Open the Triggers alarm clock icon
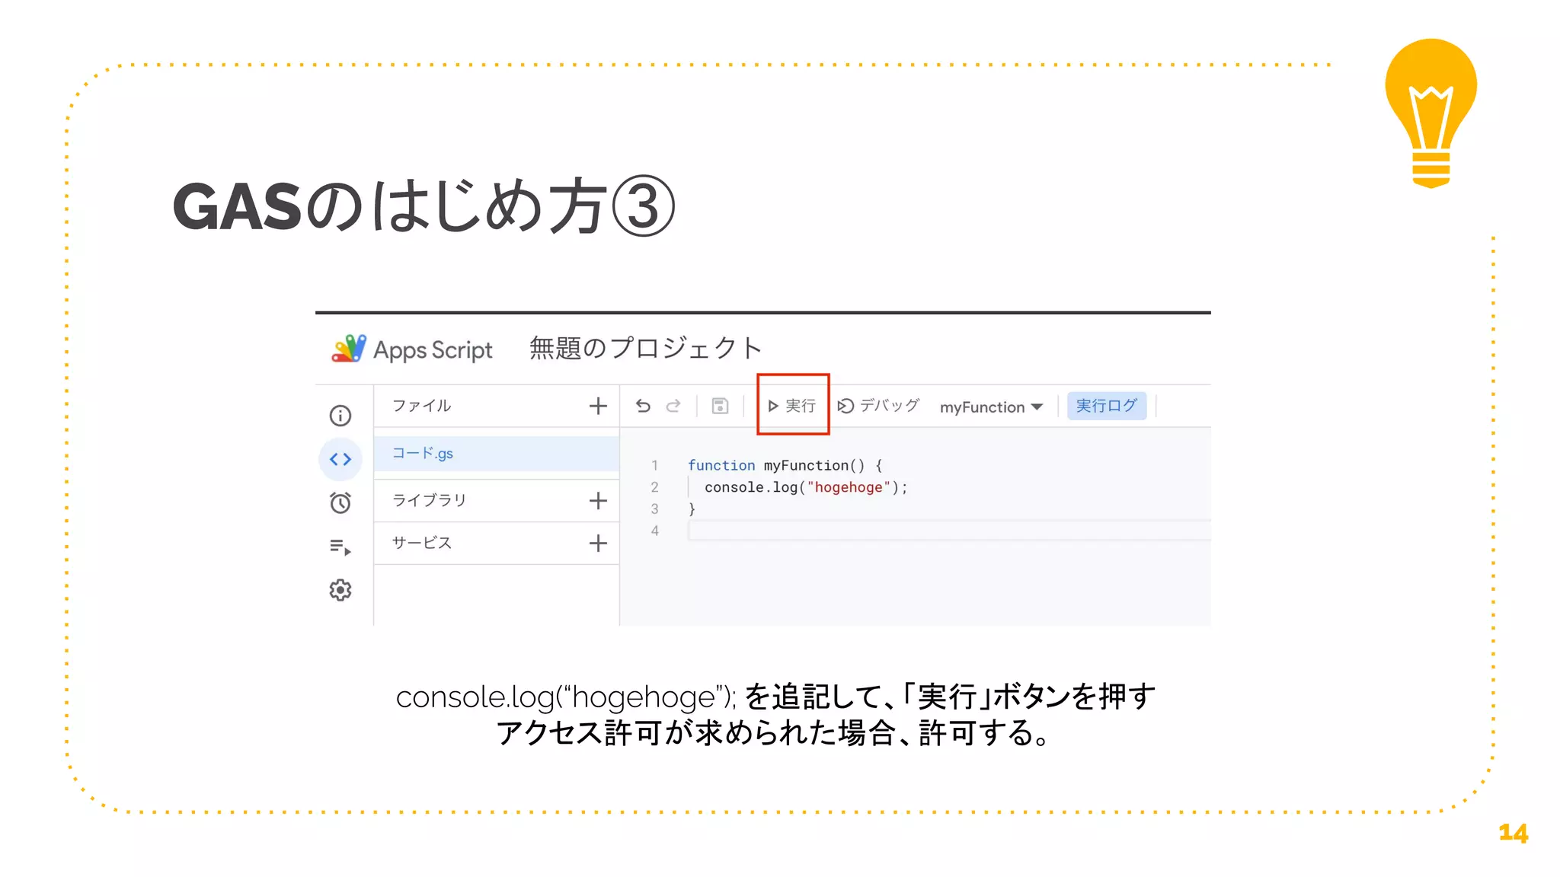 point(340,502)
